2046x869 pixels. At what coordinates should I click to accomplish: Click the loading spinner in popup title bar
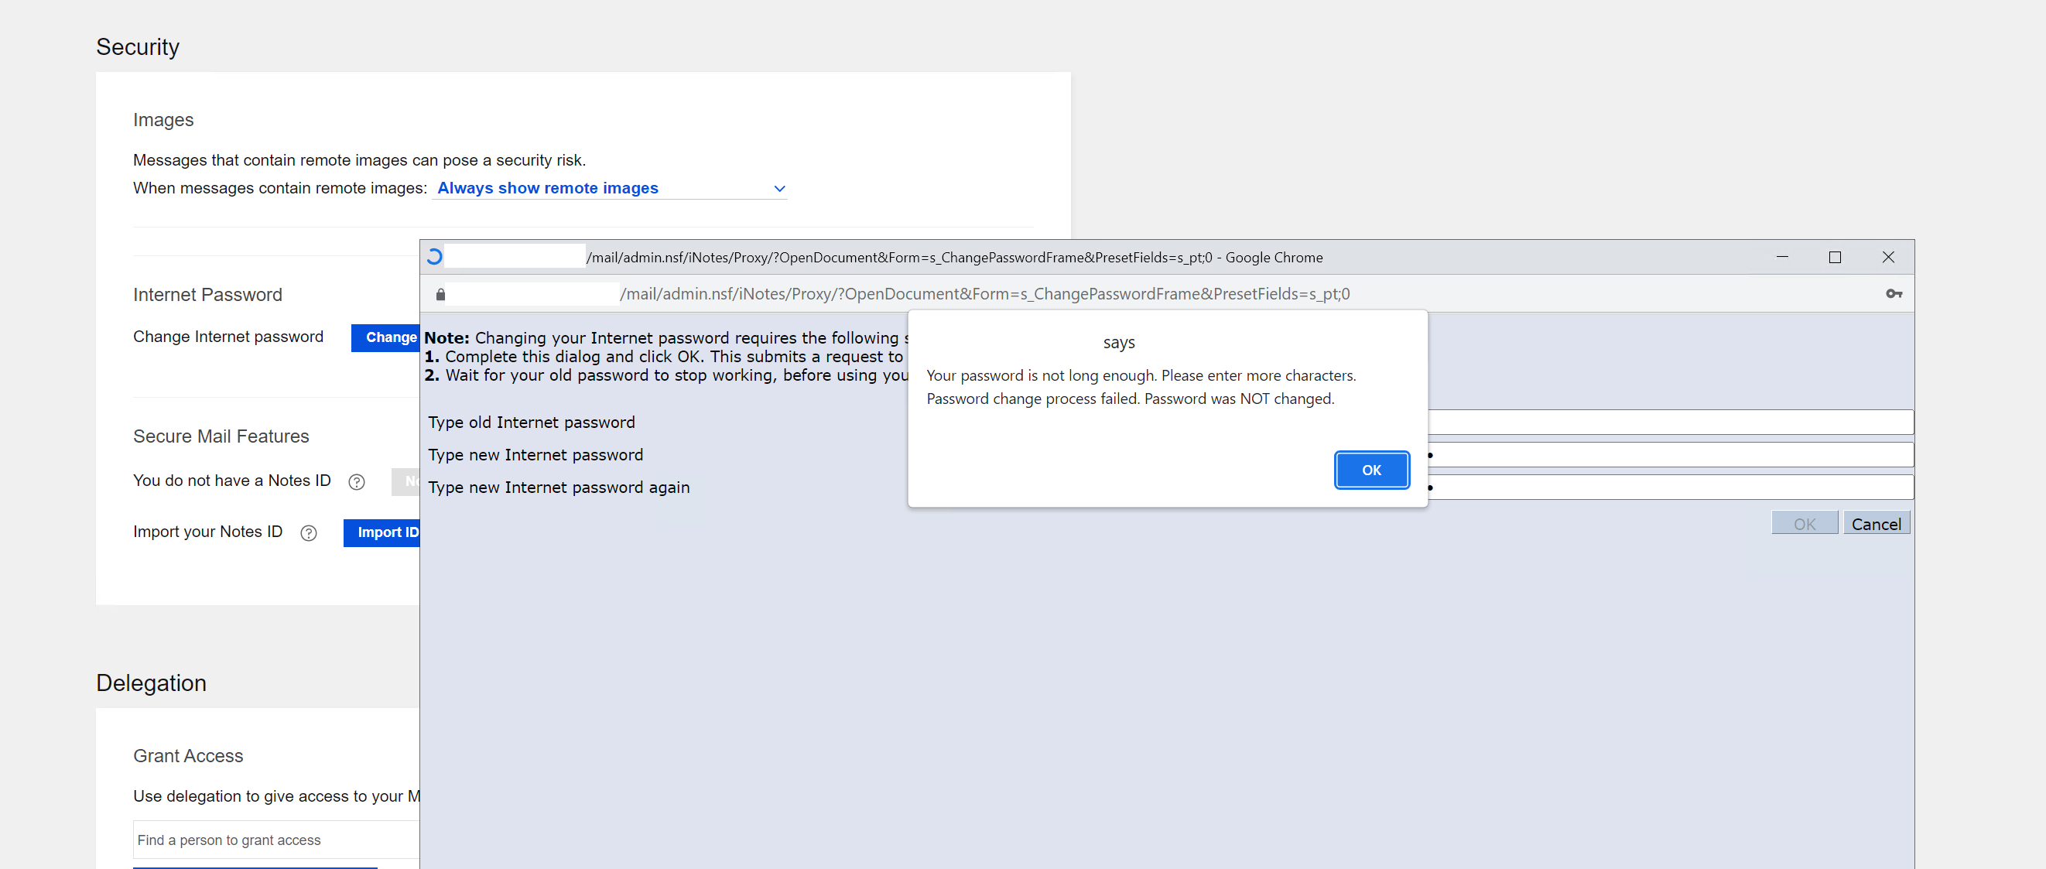(x=434, y=258)
